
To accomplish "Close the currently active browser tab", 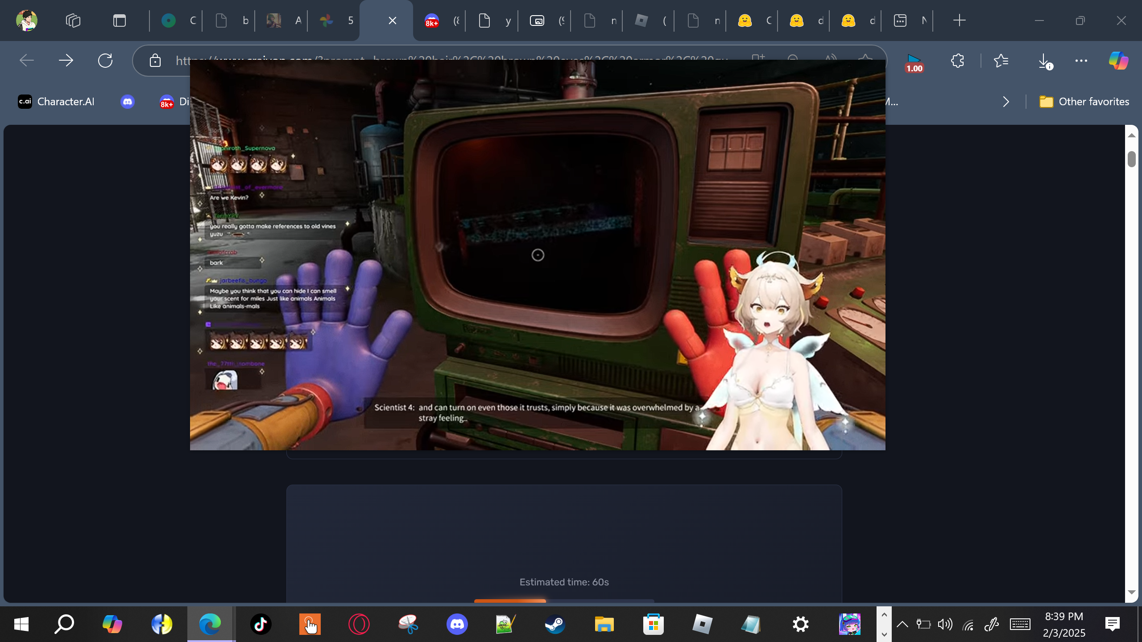I will pyautogui.click(x=393, y=21).
